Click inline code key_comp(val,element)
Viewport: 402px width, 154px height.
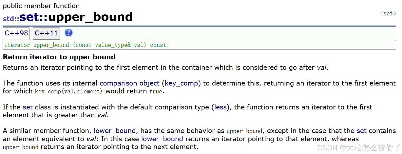point(68,91)
